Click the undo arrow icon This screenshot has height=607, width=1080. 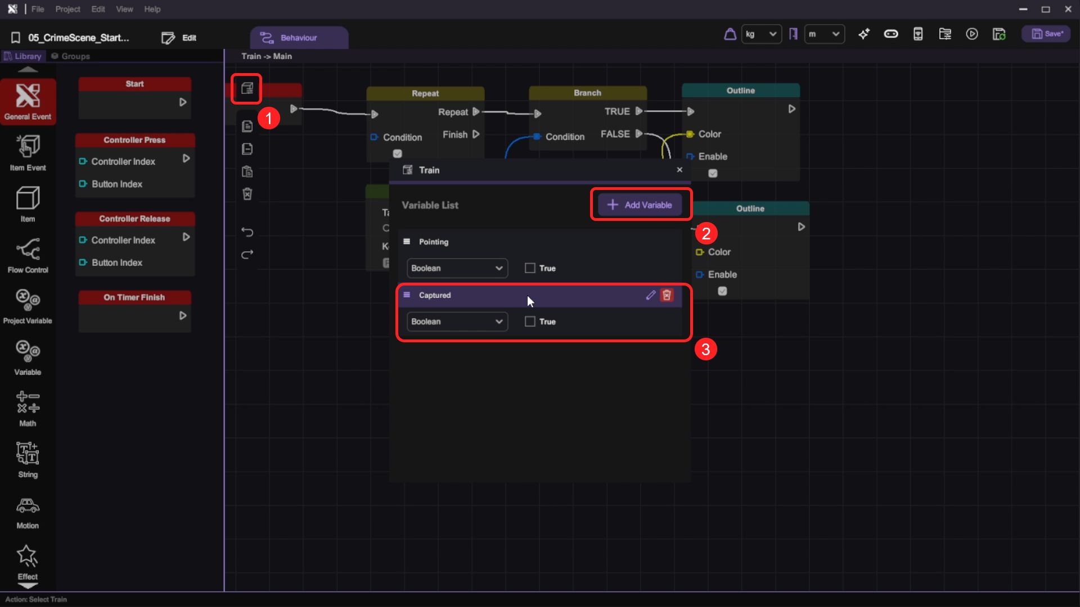pyautogui.click(x=247, y=232)
